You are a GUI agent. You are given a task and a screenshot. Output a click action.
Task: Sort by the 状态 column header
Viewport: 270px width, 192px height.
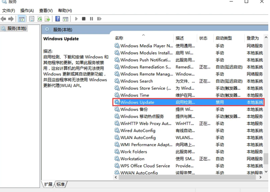point(205,38)
